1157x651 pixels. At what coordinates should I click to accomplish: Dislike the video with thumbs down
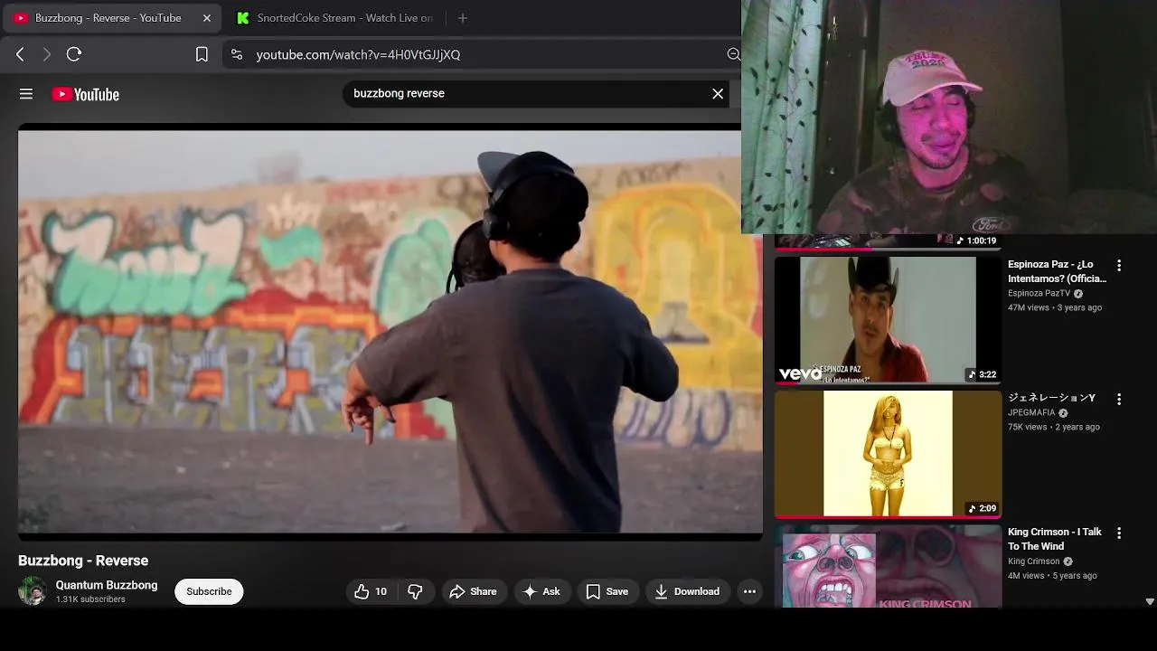click(415, 591)
